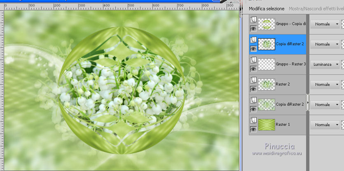Viewport: 344px width, 171px height.
Task: Toggle visibility of the Raster 1 layer
Action: point(253,129)
